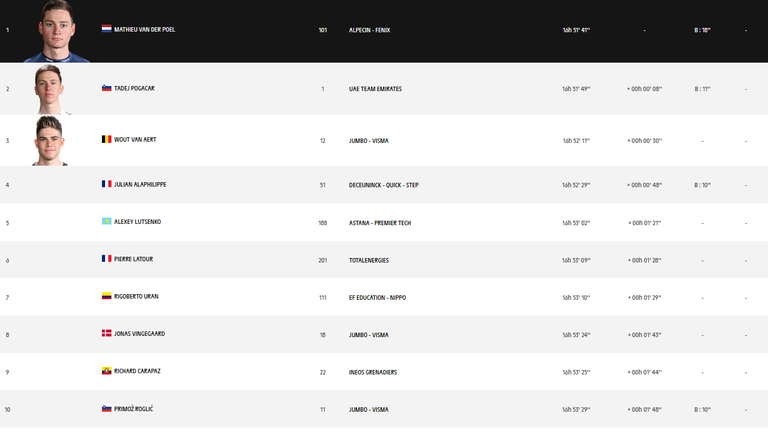This screenshot has height=432, width=768.
Task: Click the Colombian flag next to Rigoberto Uran
Action: [x=106, y=296]
